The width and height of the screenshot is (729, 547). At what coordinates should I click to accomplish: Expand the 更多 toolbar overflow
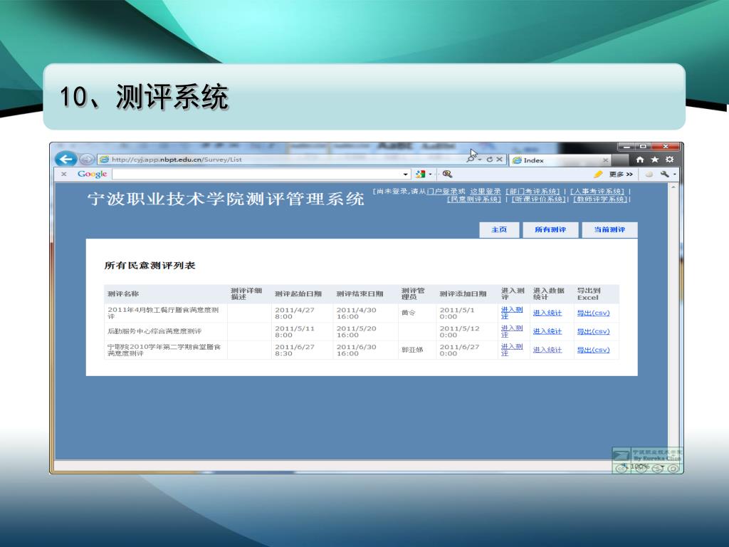[x=621, y=174]
